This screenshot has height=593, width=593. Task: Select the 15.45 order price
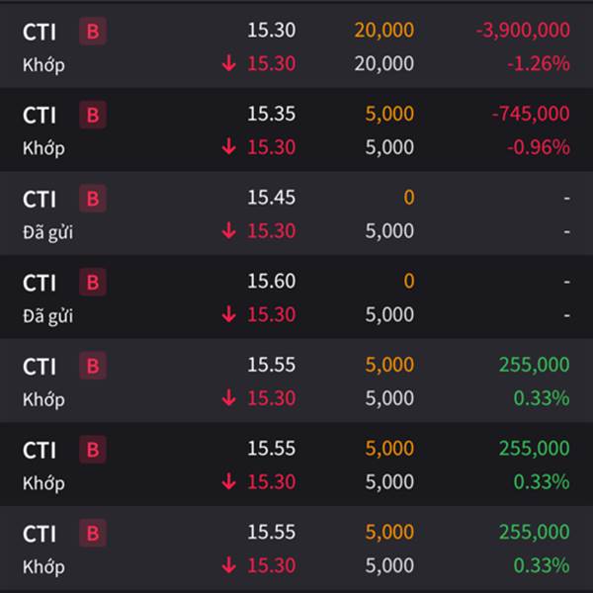pyautogui.click(x=271, y=198)
